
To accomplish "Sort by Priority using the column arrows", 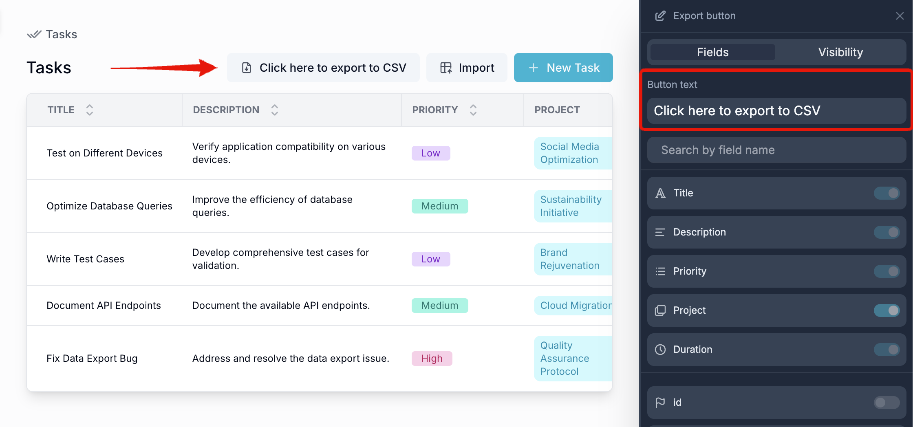I will (473, 110).
